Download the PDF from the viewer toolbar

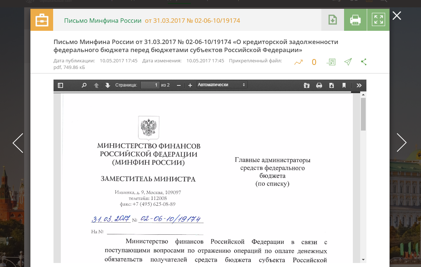332,85
